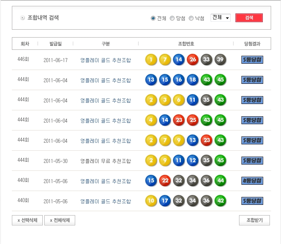Click the red number 26 ball
This screenshot has width=281, height=244.
coord(192,60)
